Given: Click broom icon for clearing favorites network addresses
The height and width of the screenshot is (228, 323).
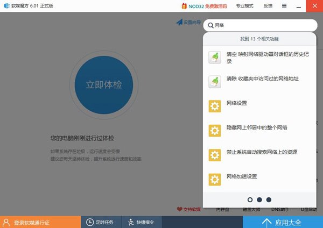Looking at the screenshot, I should tap(214, 82).
